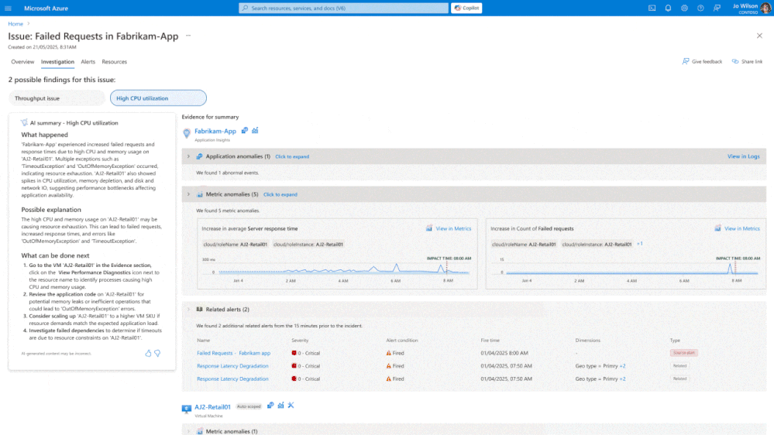The width and height of the screenshot is (774, 435).
Task: Open View in Logs link
Action: coord(743,156)
